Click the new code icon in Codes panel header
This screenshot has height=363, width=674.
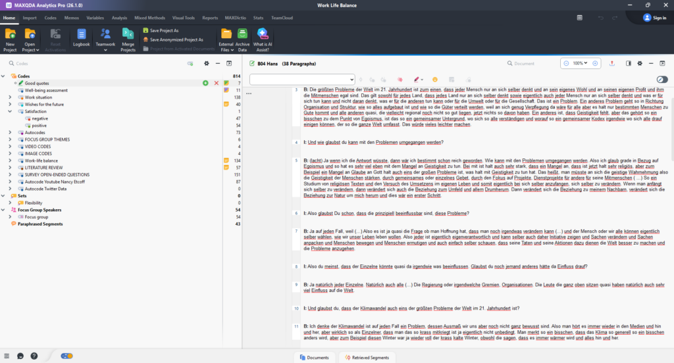click(x=190, y=64)
